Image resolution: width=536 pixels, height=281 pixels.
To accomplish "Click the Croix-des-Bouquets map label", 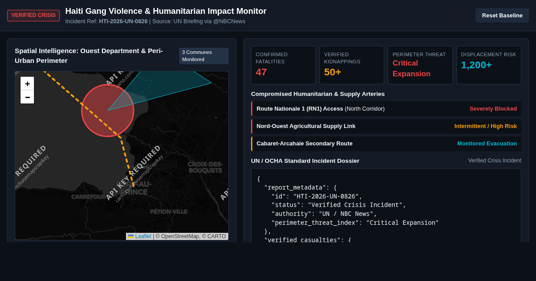I will tap(205, 167).
